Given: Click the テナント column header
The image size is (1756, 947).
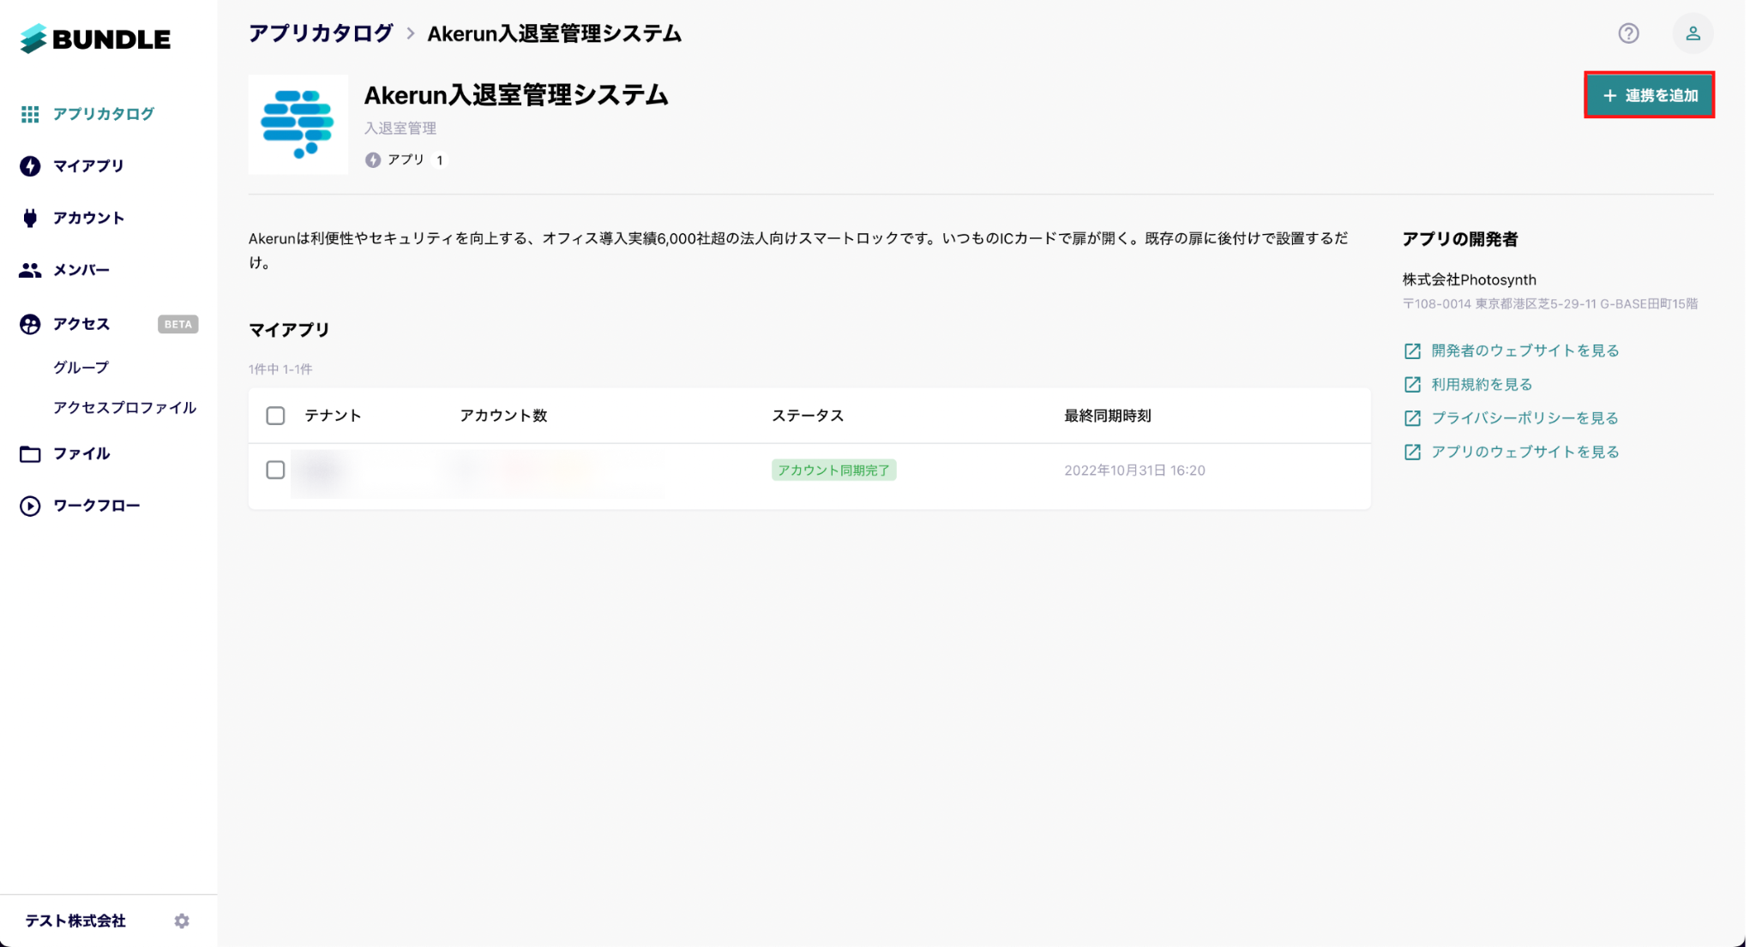Looking at the screenshot, I should 333,416.
